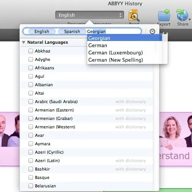Open the Share dropdown arrow
Viewport: 192px width, 192px height.
point(190,20)
